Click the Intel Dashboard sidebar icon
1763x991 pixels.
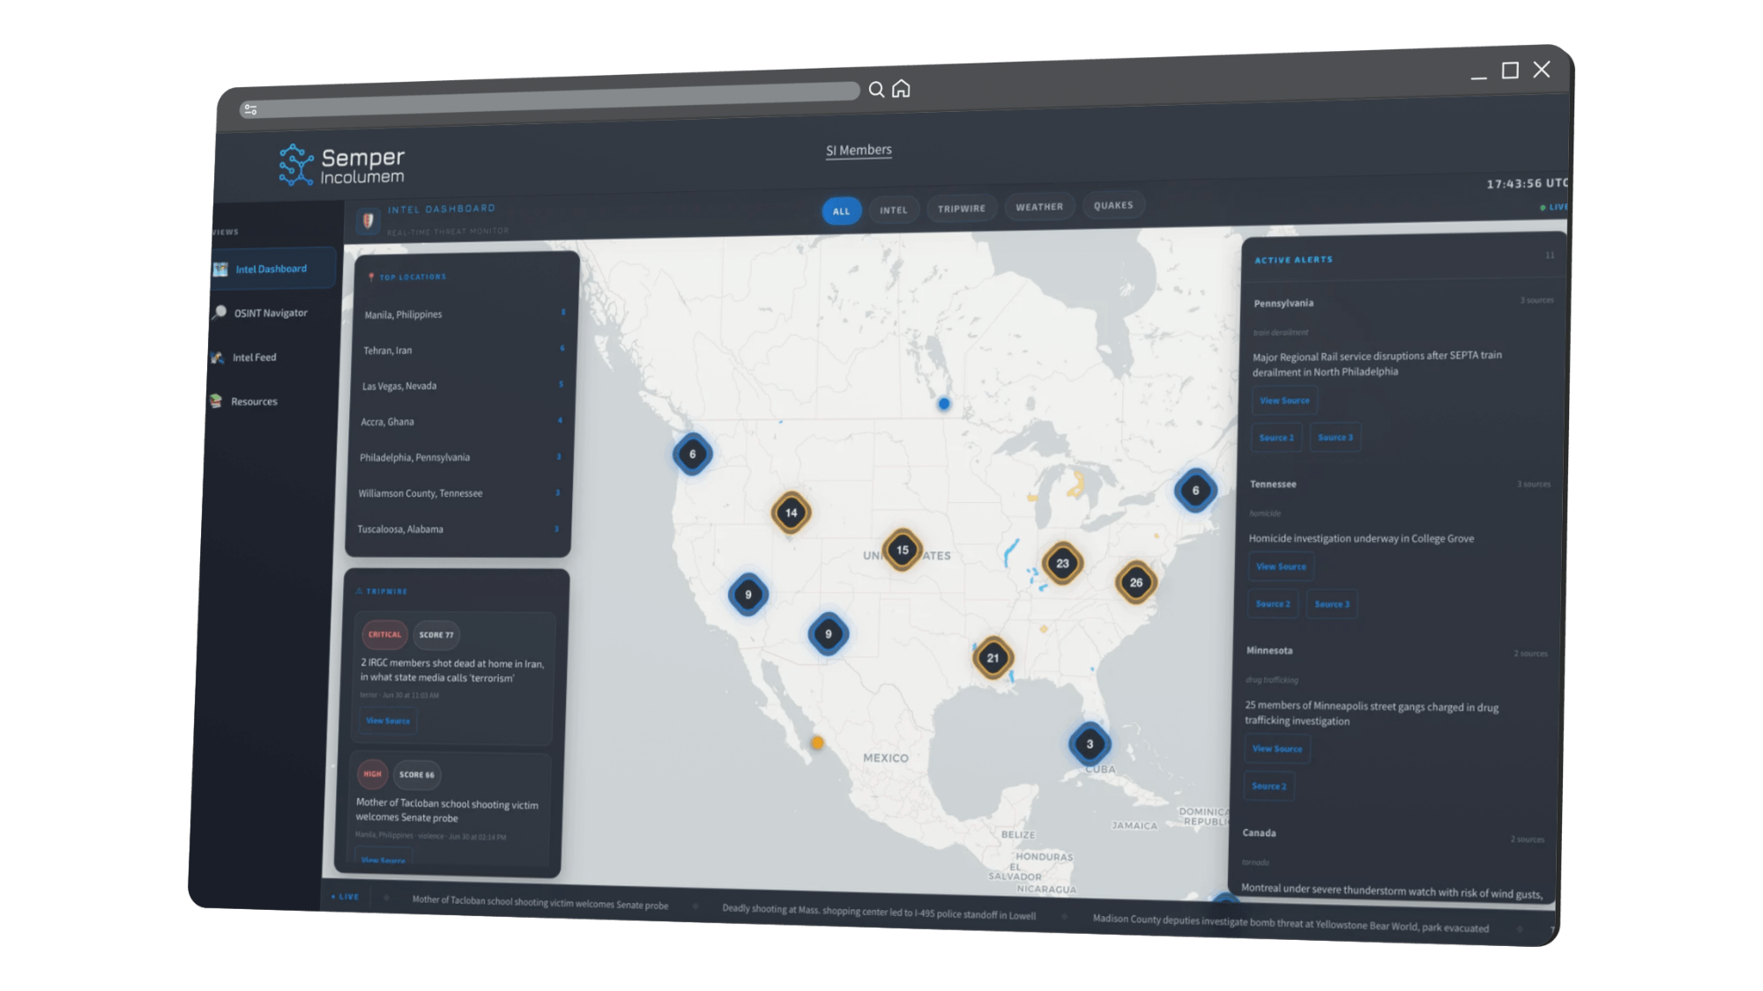click(220, 269)
